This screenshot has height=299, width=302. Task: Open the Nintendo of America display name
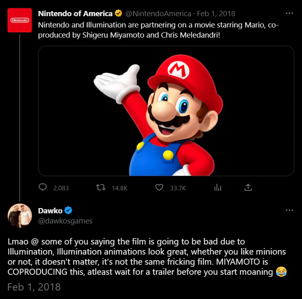click(75, 14)
